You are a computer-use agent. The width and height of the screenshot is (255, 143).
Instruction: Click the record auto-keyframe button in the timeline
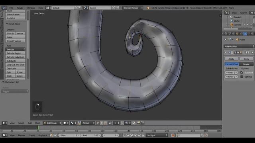(173, 135)
